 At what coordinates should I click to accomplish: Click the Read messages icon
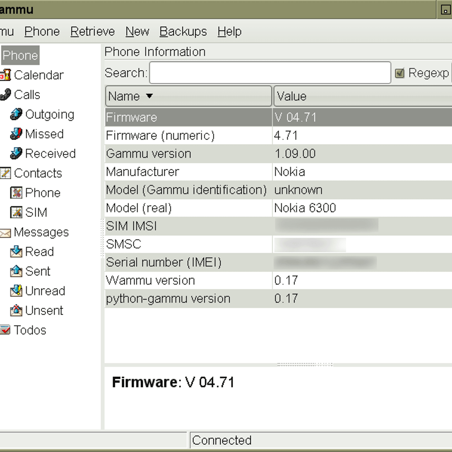pyautogui.click(x=16, y=251)
